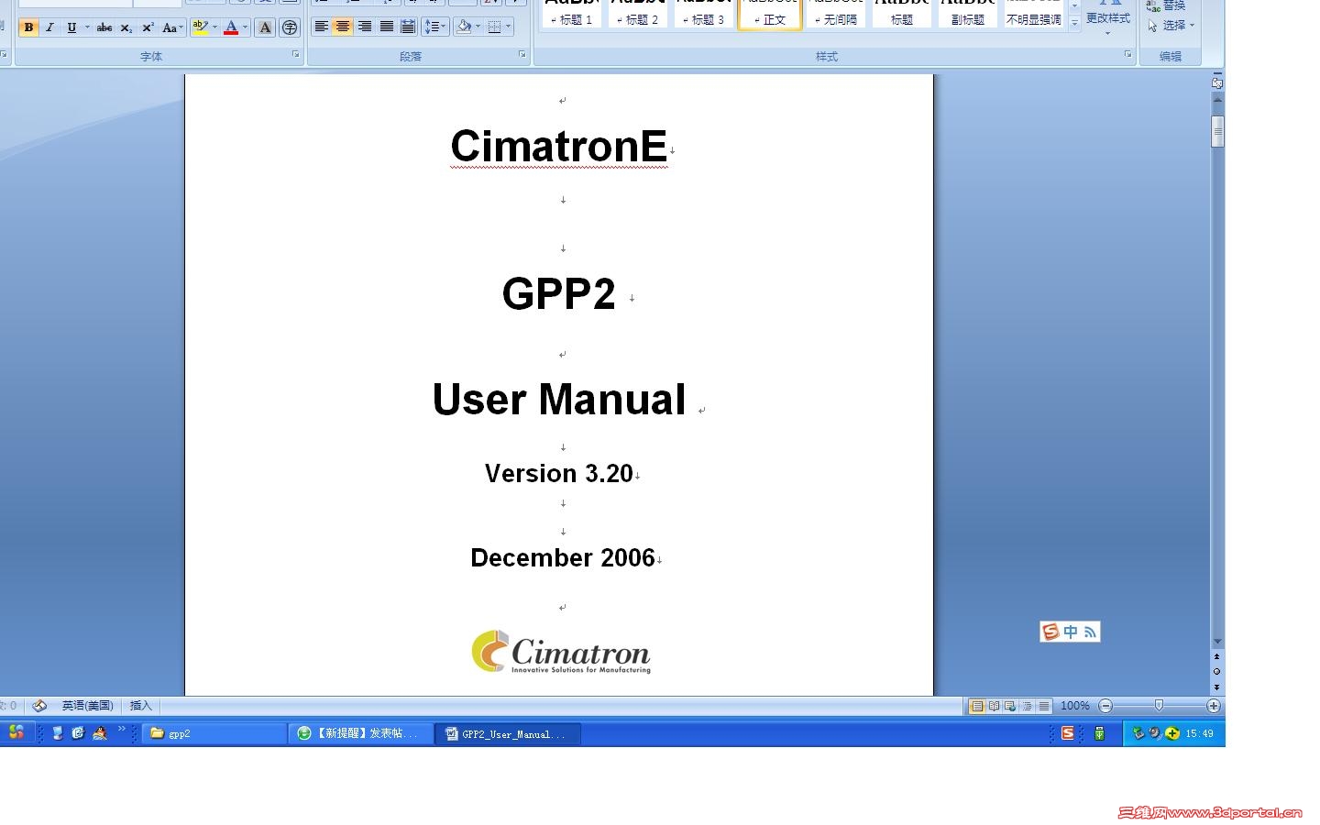Apply 不明显强调 style
The height and width of the screenshot is (825, 1320).
pyautogui.click(x=1034, y=13)
